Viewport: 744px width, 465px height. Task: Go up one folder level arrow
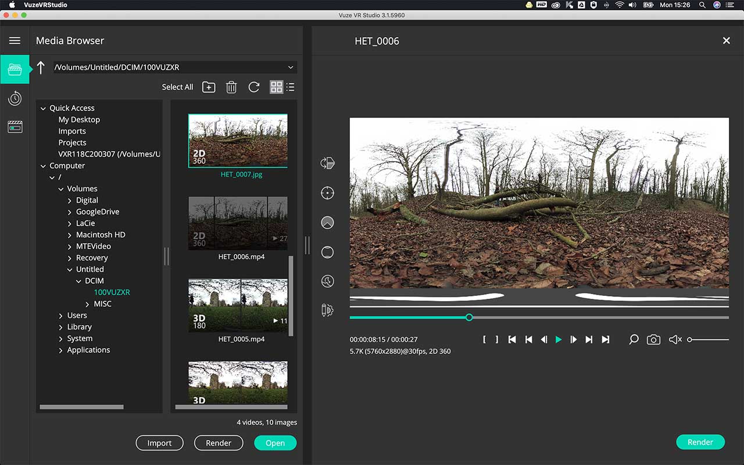tap(41, 67)
